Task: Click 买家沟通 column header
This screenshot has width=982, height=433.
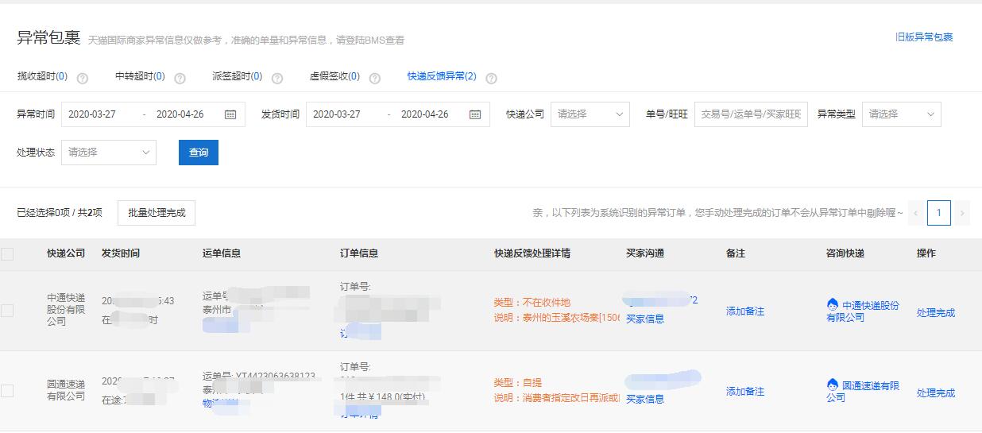Action: 645,253
